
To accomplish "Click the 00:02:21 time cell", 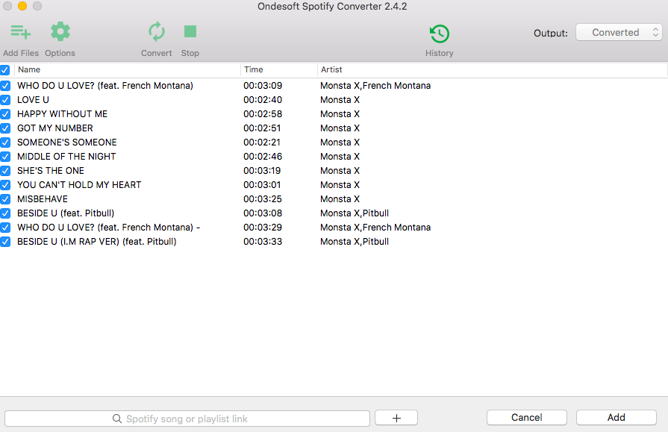I will click(x=262, y=143).
